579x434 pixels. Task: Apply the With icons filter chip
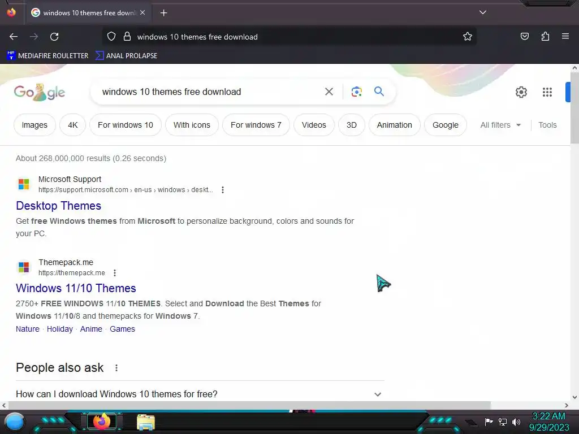(x=192, y=125)
